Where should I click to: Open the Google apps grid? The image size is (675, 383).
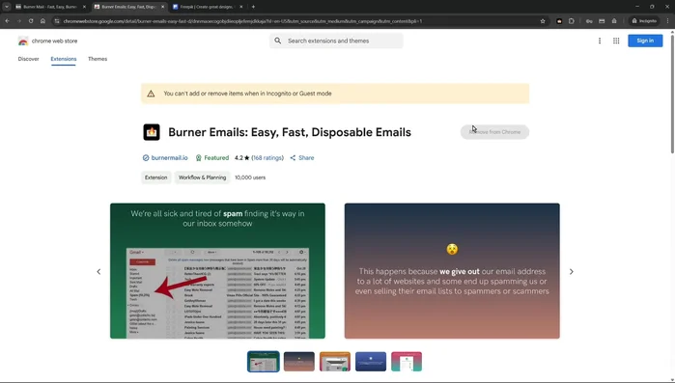(x=616, y=41)
